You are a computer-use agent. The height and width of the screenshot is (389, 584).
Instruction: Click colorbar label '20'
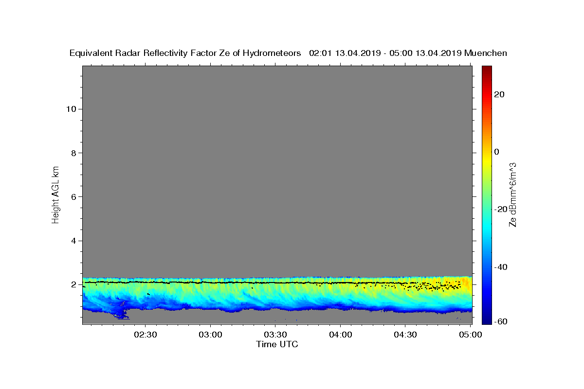(x=499, y=94)
